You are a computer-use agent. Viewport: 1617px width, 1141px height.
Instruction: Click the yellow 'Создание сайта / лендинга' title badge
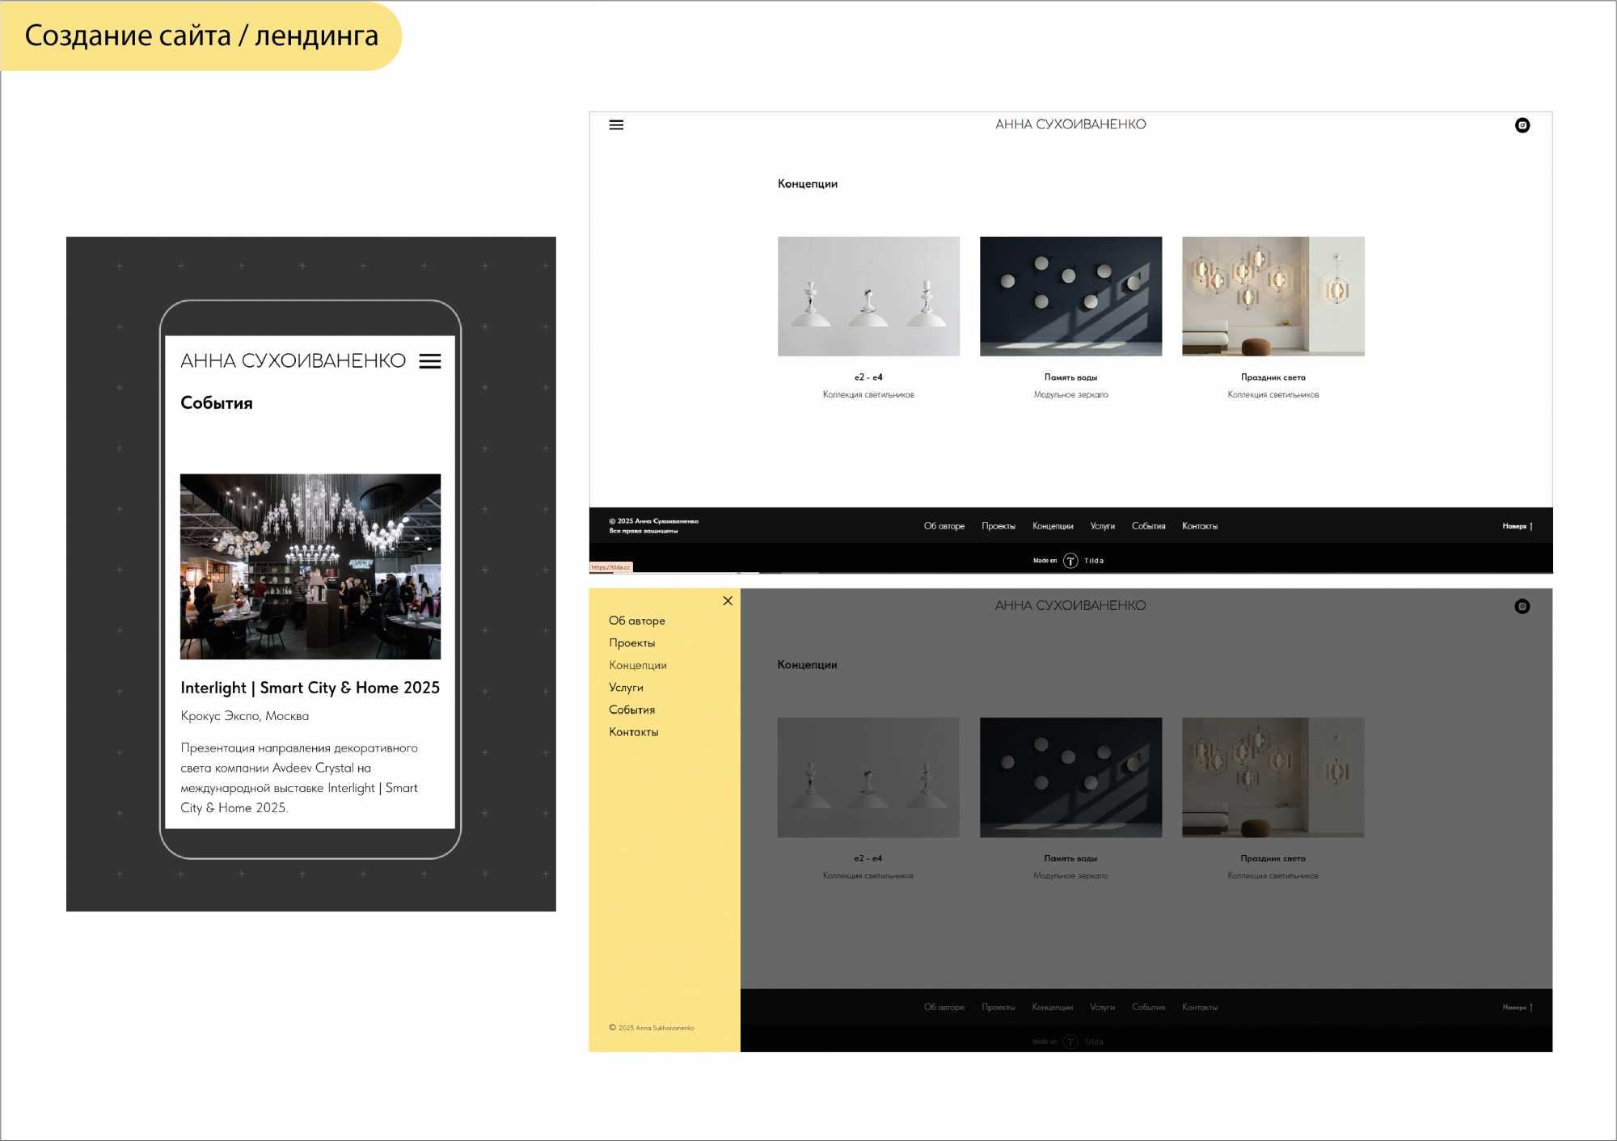point(201,36)
